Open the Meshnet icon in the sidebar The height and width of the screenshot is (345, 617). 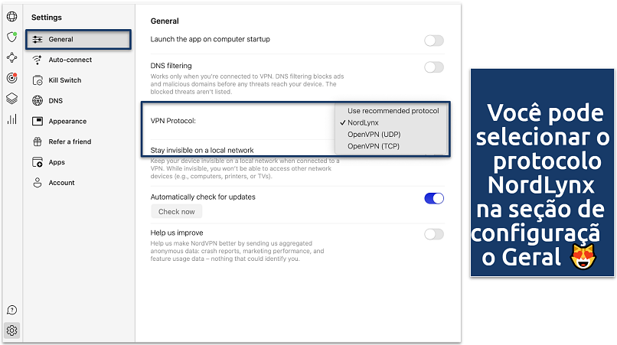tap(11, 57)
